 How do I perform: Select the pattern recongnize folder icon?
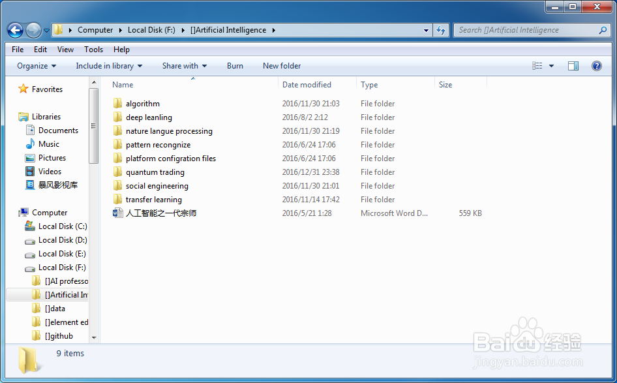[x=117, y=144]
